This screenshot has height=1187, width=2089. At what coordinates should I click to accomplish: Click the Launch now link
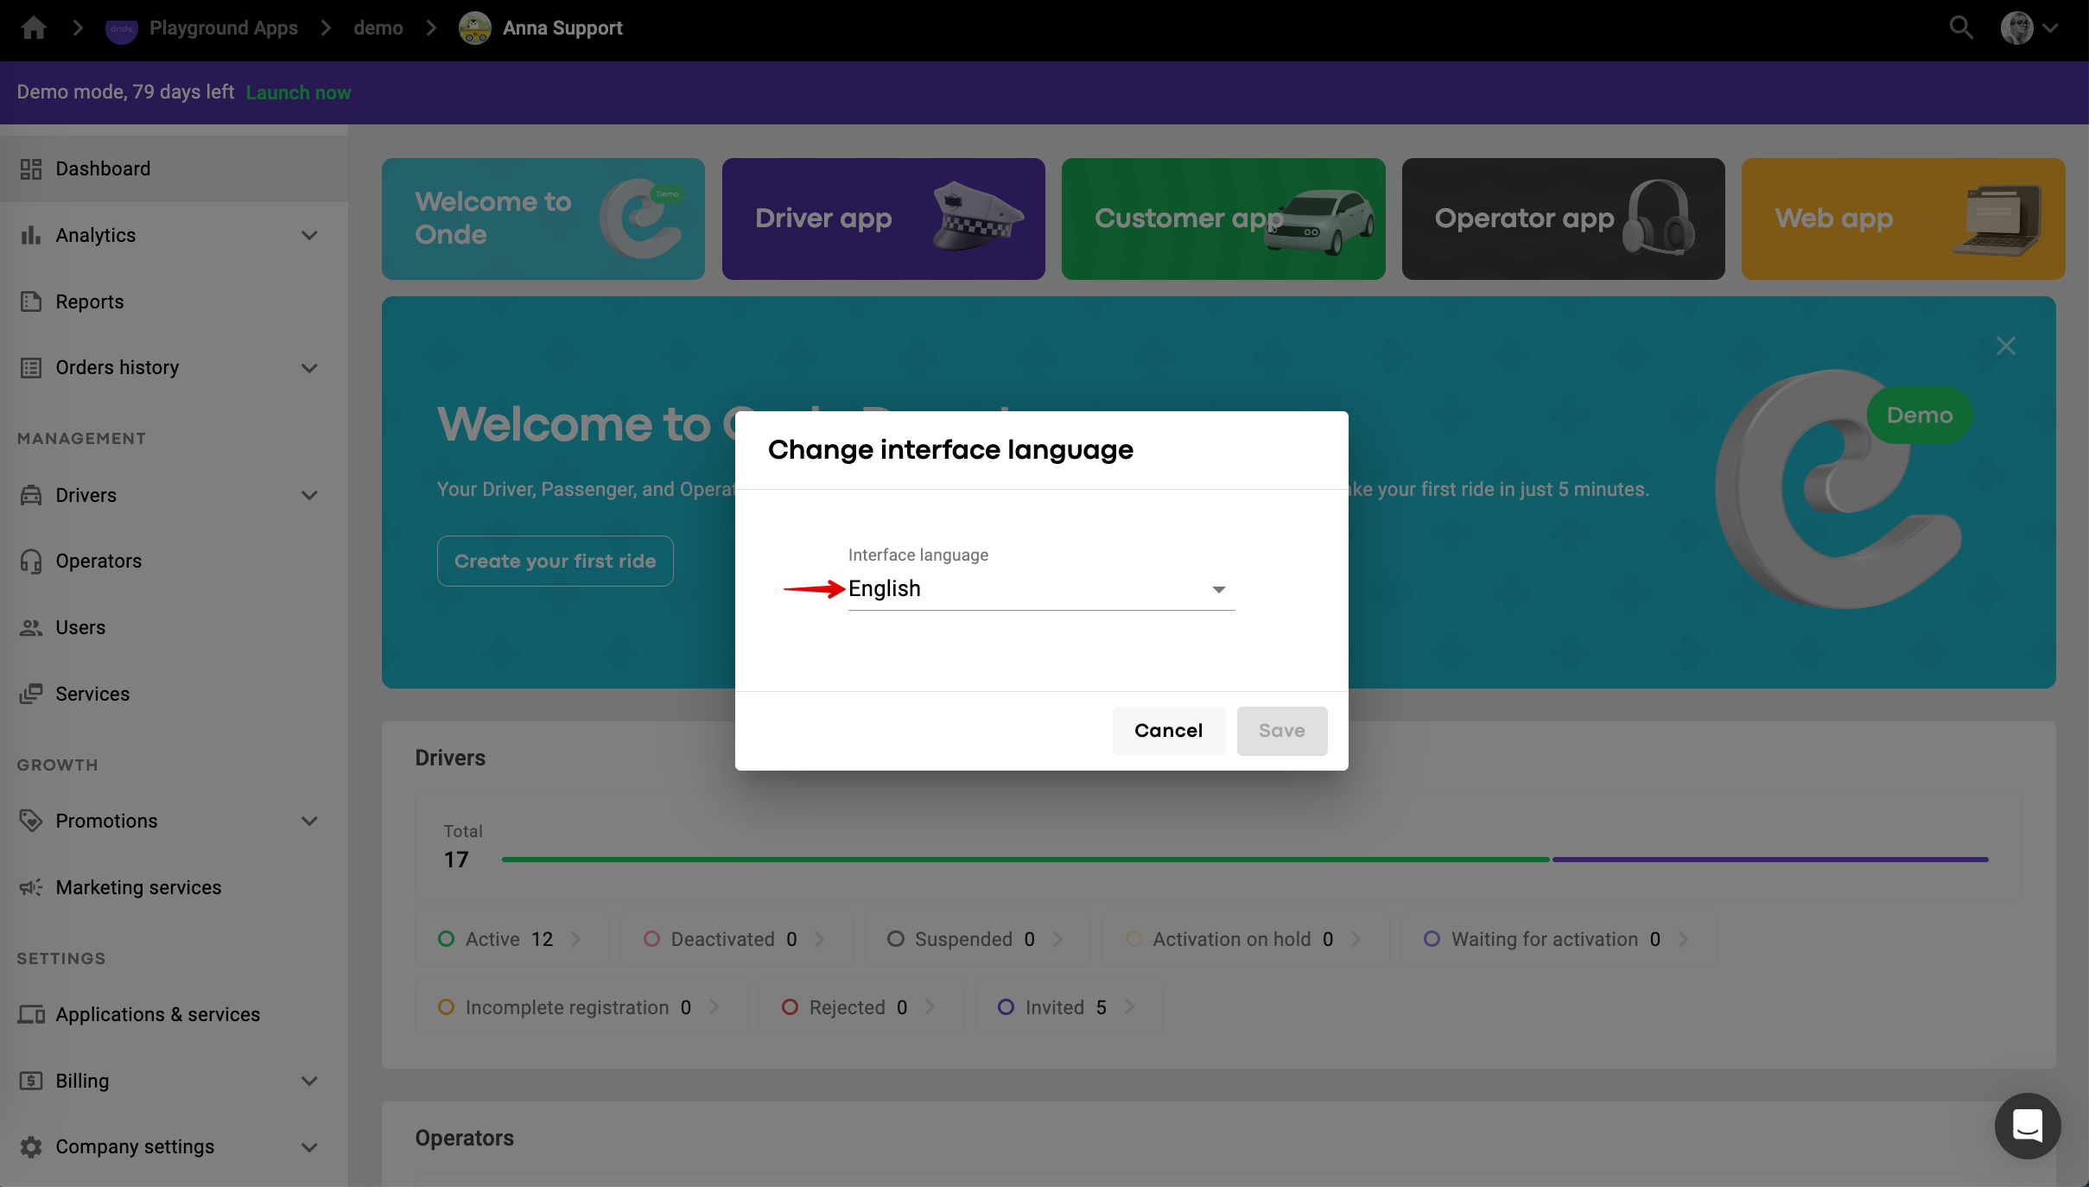pos(298,92)
